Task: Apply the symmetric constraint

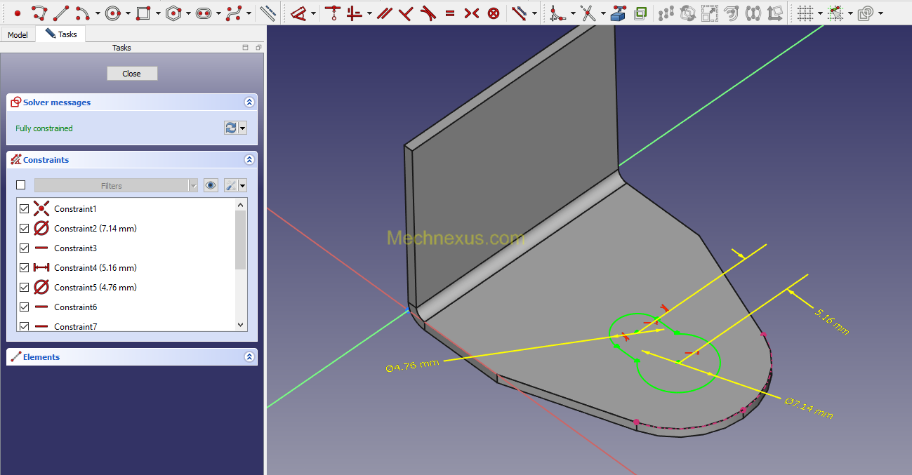Action: 472,13
